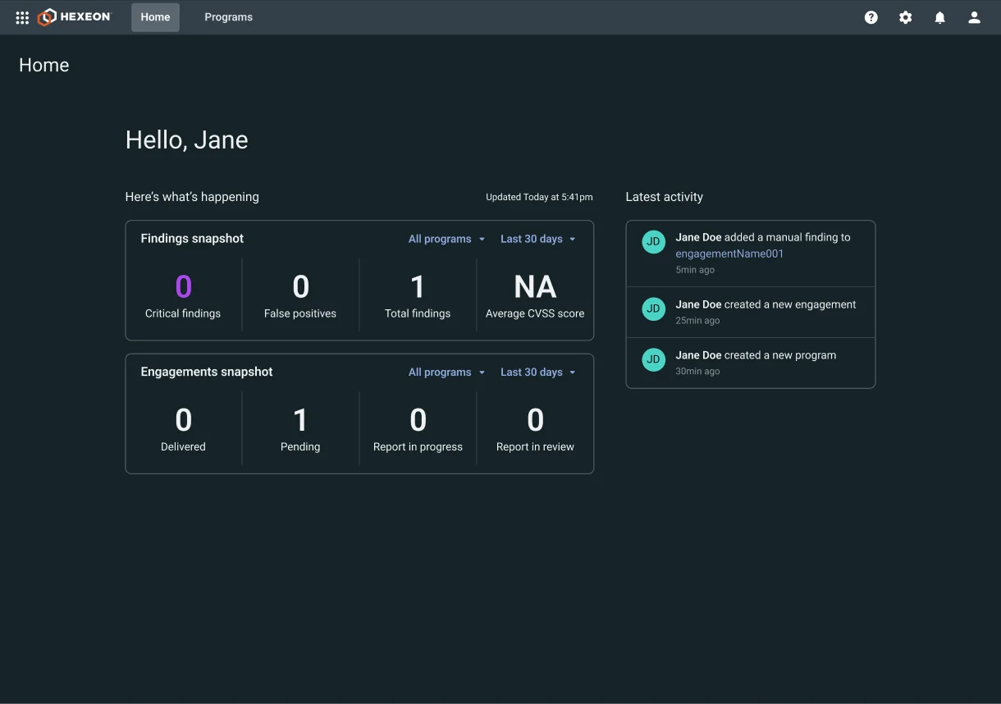Click JD avatar beside new program activity
Screen dimensions: 1001x704
[x=654, y=359]
